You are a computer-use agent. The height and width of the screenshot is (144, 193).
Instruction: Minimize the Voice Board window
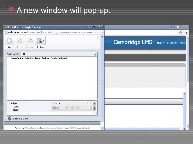click(x=89, y=27)
